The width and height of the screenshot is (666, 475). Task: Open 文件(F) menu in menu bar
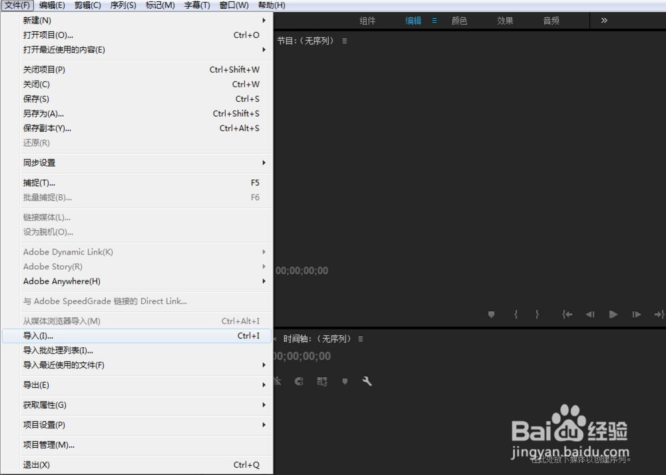pos(17,5)
